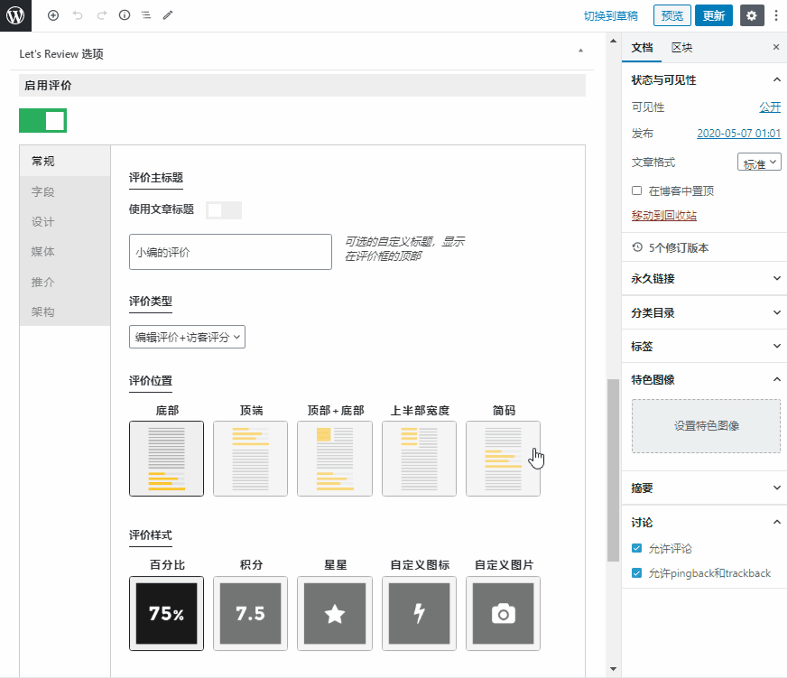Select the 底部 review position thumbnail
The width and height of the screenshot is (787, 678).
tap(167, 459)
